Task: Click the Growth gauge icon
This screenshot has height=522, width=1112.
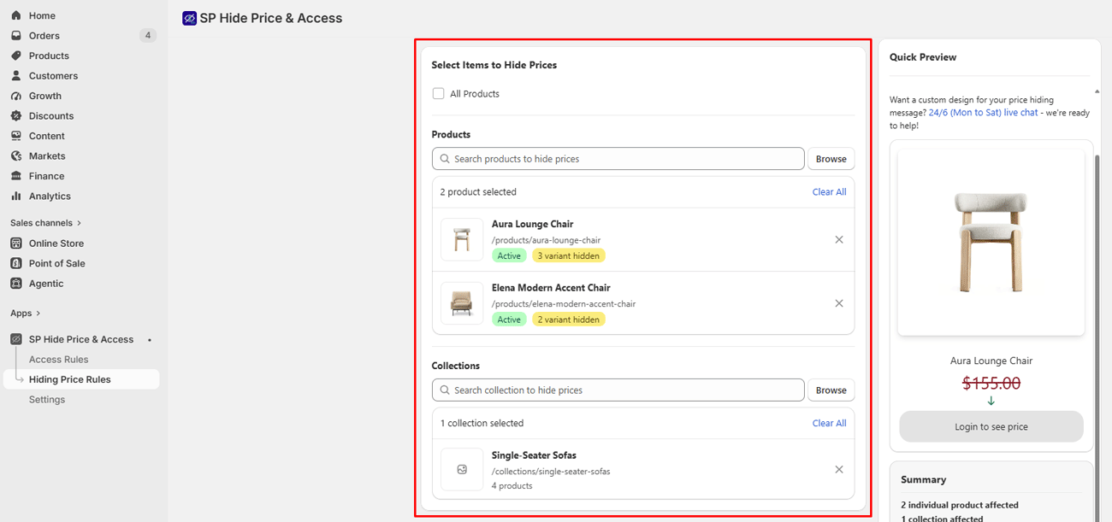Action: 16,96
